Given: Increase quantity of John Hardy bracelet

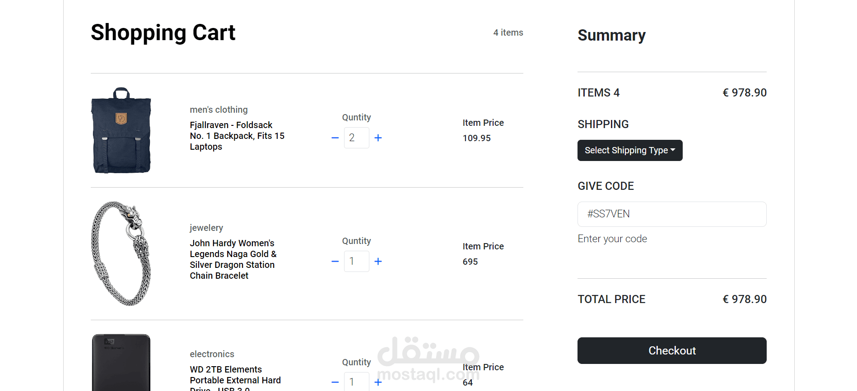Looking at the screenshot, I should [x=378, y=261].
